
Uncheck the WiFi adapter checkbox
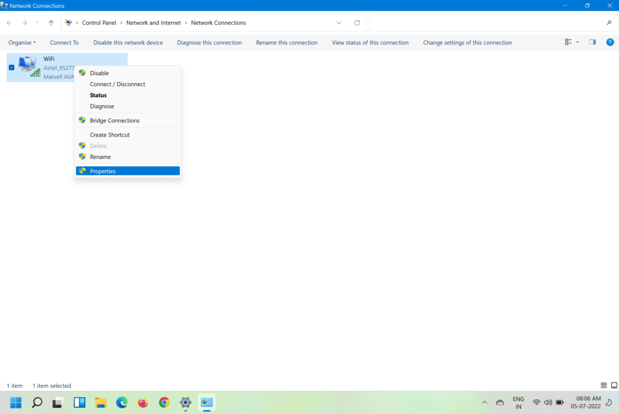coord(11,67)
